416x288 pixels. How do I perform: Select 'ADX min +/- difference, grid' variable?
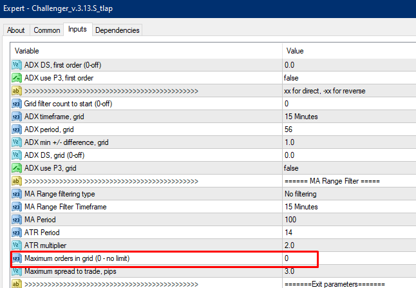tap(66, 142)
